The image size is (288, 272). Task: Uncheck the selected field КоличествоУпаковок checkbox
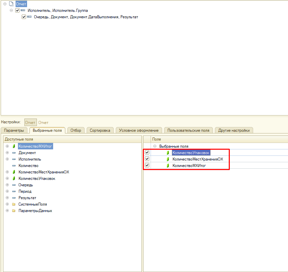tap(147, 152)
